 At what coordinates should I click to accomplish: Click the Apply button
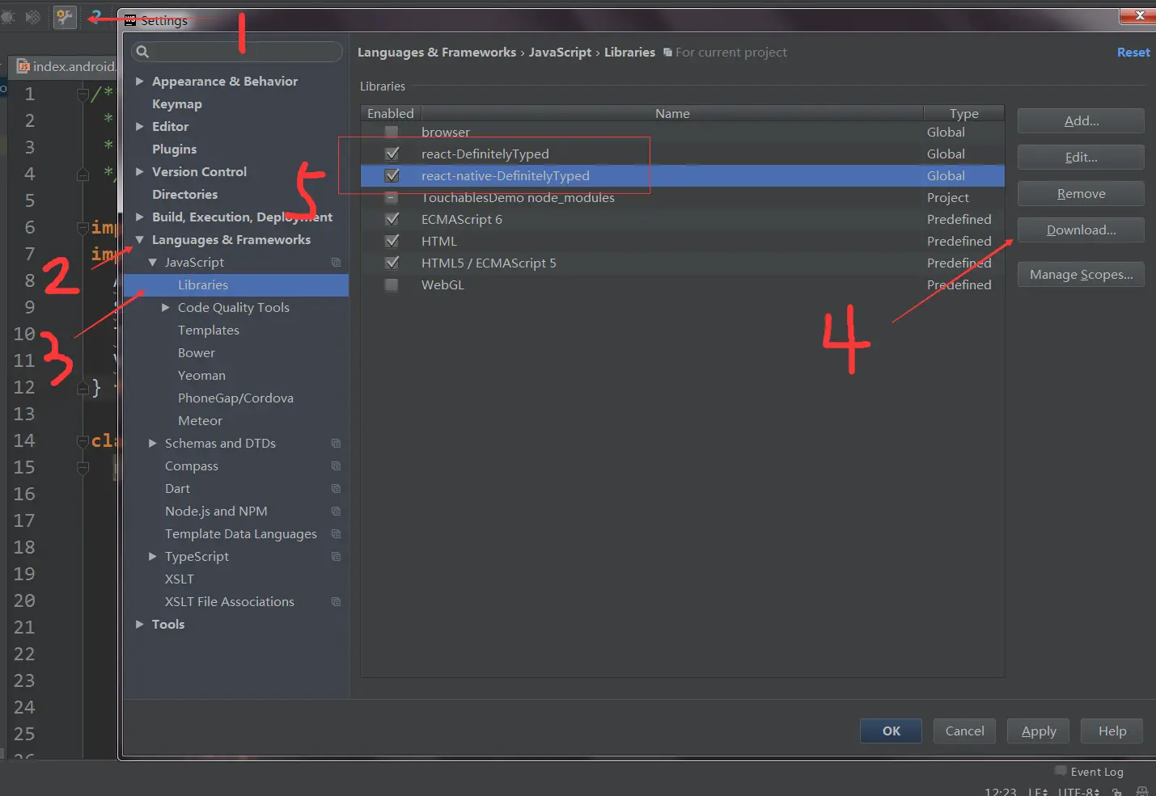[1038, 731]
